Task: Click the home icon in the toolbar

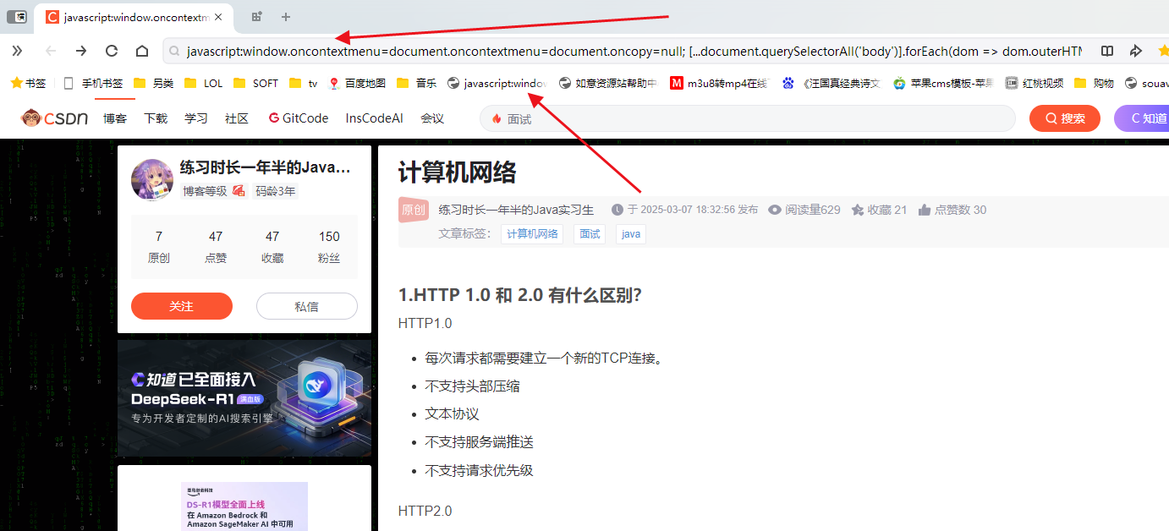Action: (142, 51)
